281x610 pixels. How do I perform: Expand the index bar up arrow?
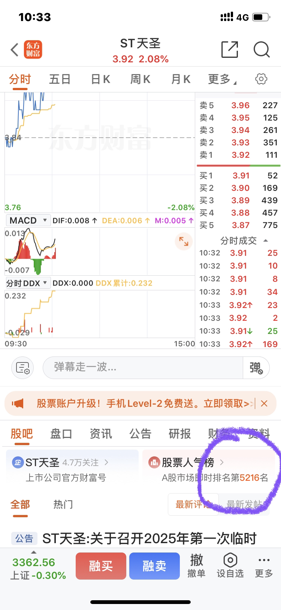(34, 553)
